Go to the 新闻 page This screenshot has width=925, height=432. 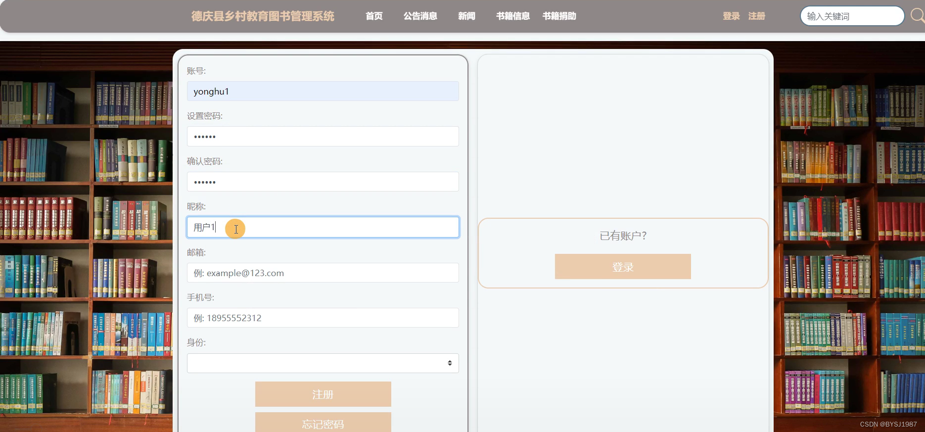pos(466,16)
